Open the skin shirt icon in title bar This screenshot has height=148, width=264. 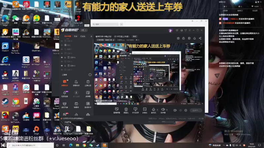click(x=185, y=30)
